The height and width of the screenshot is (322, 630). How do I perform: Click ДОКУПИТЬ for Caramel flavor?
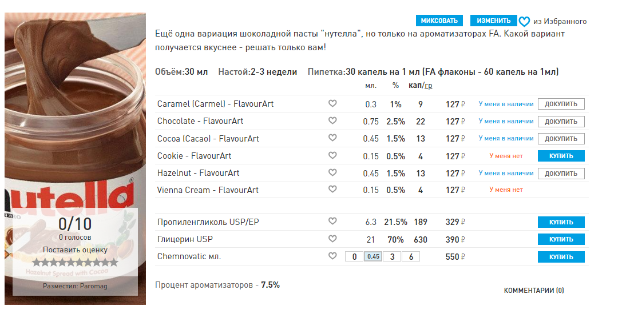561,104
